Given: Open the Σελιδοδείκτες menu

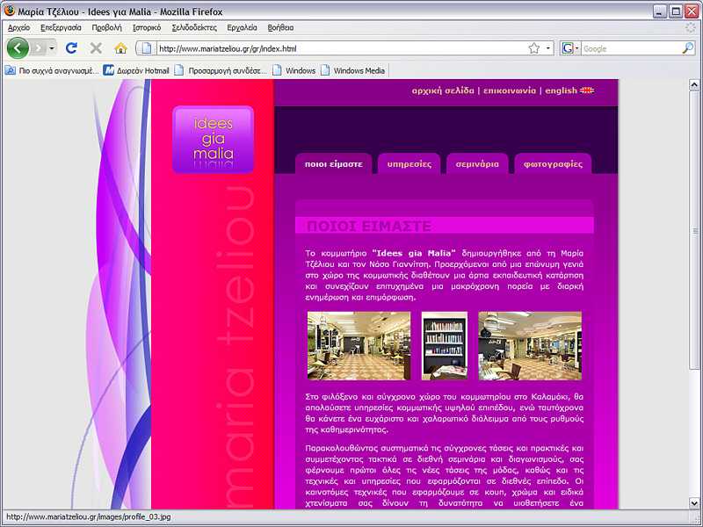Looking at the screenshot, I should pyautogui.click(x=194, y=28).
